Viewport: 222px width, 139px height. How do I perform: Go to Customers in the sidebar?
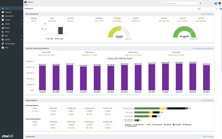click(x=11, y=12)
